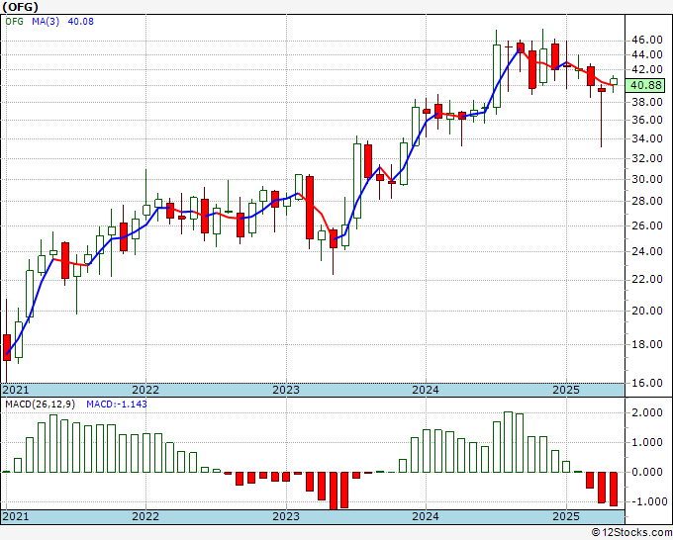
Task: Click the 44.00 price axis label
Action: tap(646, 54)
